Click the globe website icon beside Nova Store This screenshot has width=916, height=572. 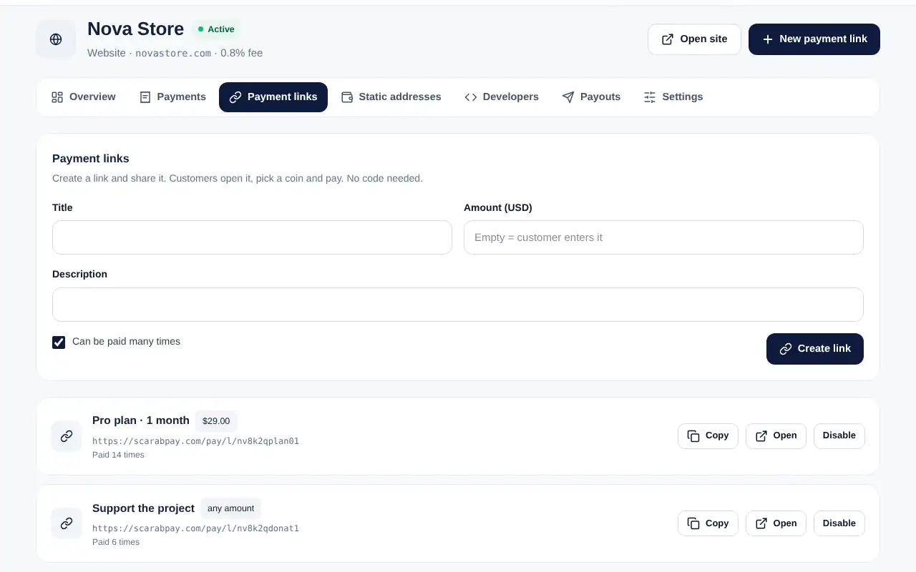(x=56, y=39)
